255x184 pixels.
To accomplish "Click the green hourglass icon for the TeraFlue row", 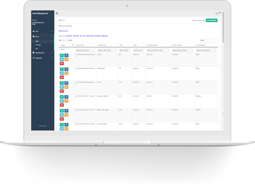I will (62, 55).
